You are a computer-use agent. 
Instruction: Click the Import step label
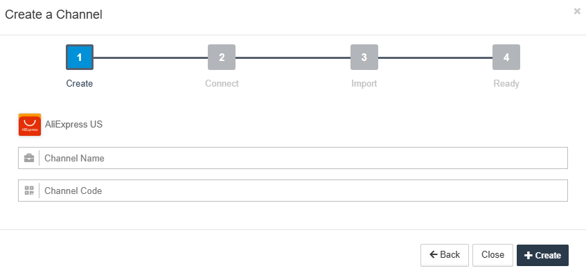[364, 83]
